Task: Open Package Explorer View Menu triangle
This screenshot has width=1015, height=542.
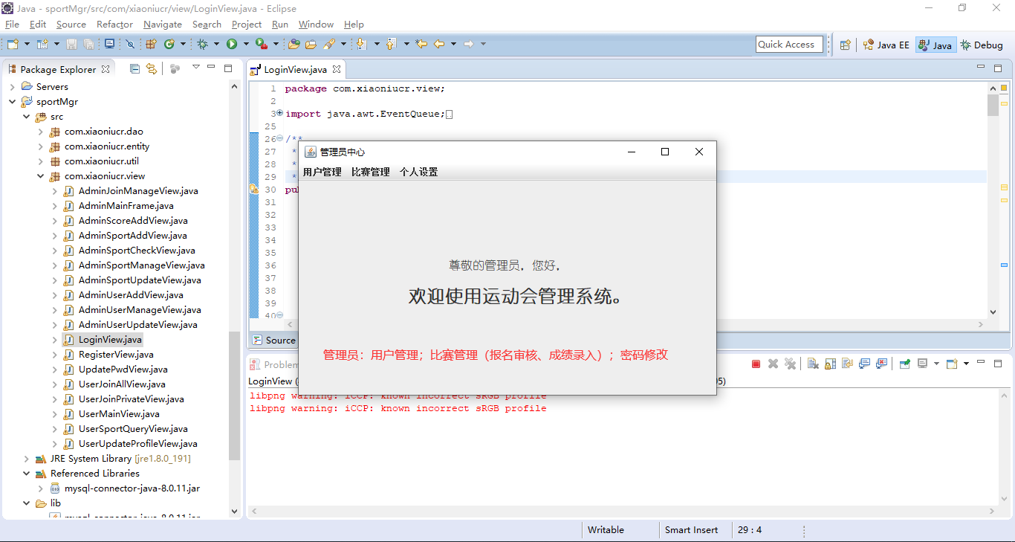Action: point(196,68)
